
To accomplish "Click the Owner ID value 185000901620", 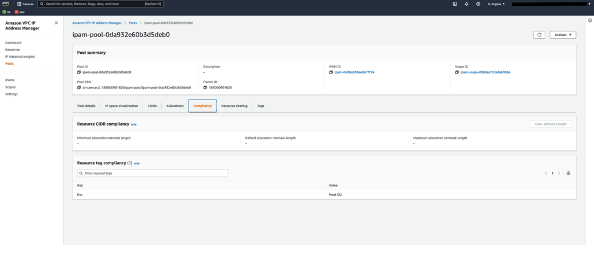I will 220,87.
